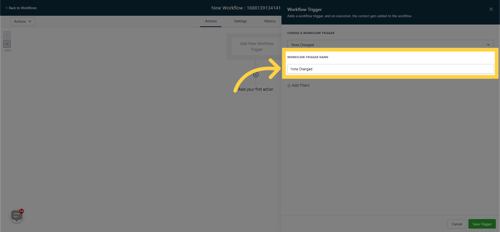Image resolution: width=500 pixels, height=232 pixels.
Task: Open the Choose a Workflow Trigger selector
Action: coord(390,44)
